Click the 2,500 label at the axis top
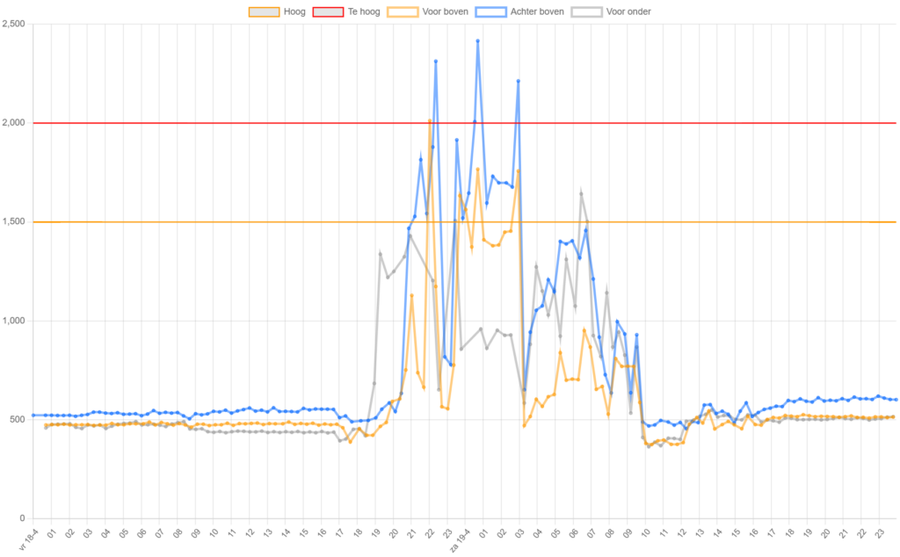Screen dimensions: 900x557 (14, 25)
